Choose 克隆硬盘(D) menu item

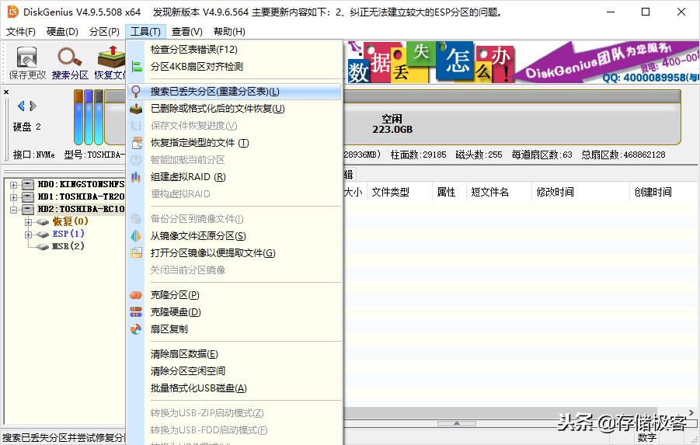235,312
